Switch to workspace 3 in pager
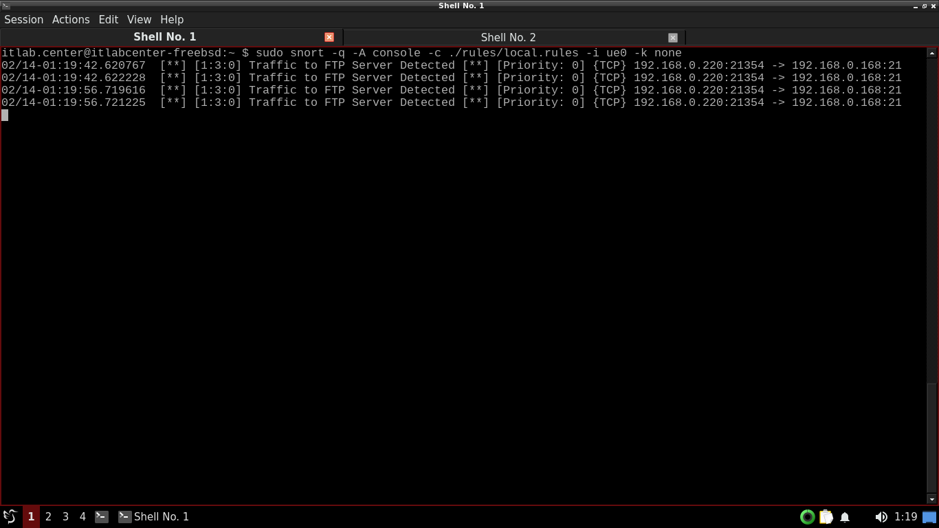939x528 pixels. (65, 516)
